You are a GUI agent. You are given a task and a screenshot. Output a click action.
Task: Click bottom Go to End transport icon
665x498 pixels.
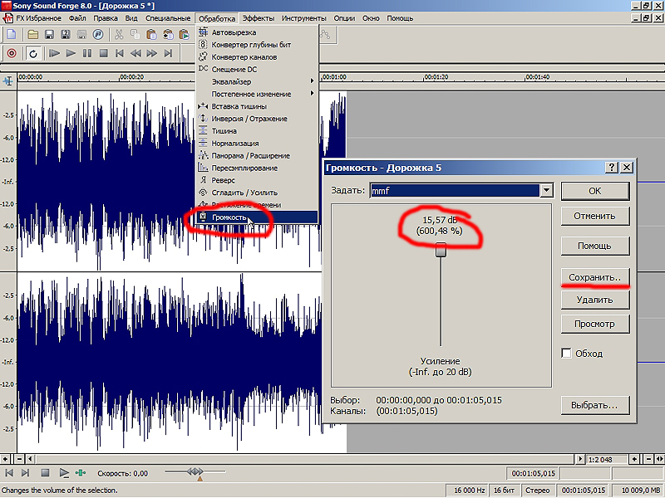tap(26, 473)
